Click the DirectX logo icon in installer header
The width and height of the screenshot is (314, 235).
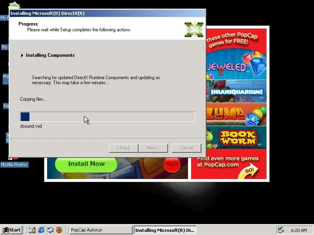click(194, 30)
